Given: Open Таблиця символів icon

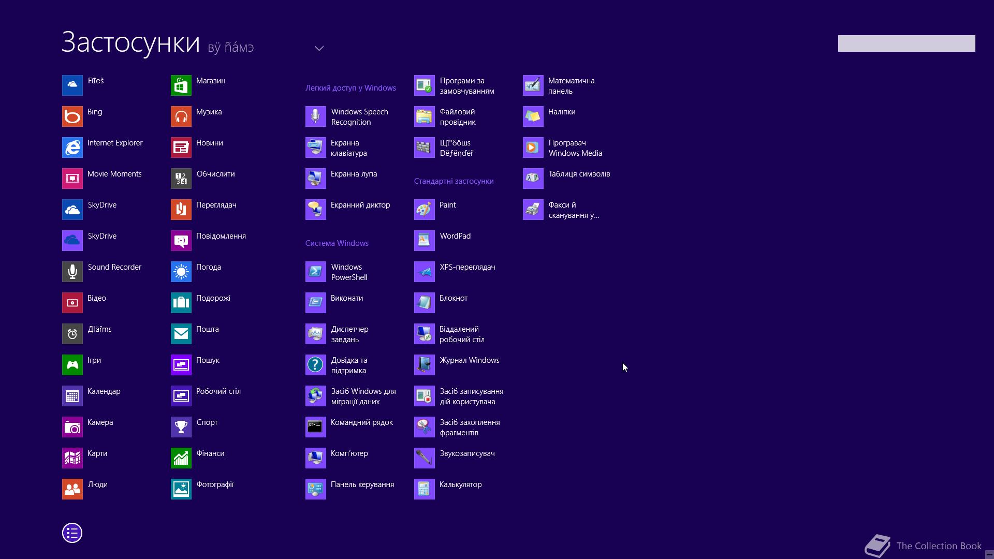Looking at the screenshot, I should pyautogui.click(x=533, y=179).
